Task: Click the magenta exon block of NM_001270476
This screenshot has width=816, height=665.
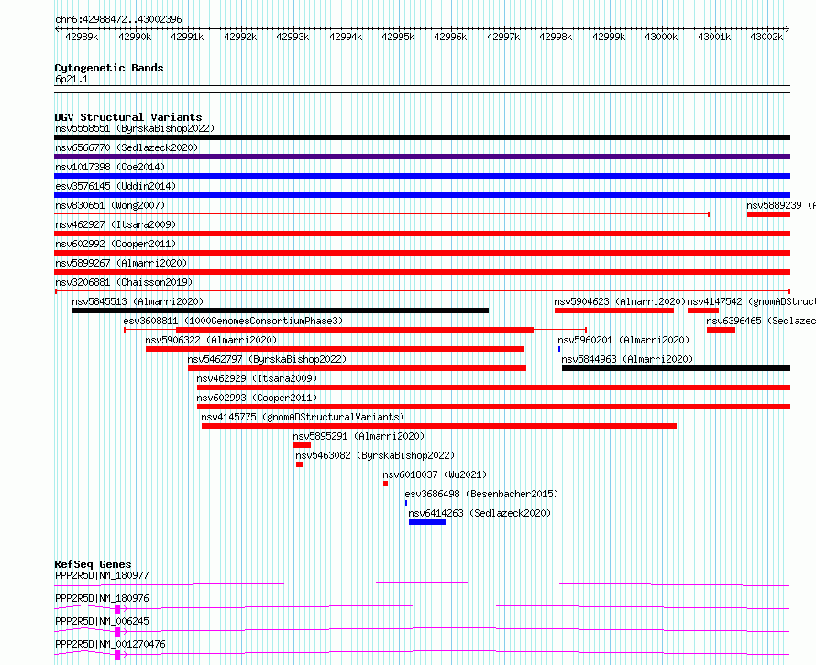Action: pyautogui.click(x=117, y=655)
